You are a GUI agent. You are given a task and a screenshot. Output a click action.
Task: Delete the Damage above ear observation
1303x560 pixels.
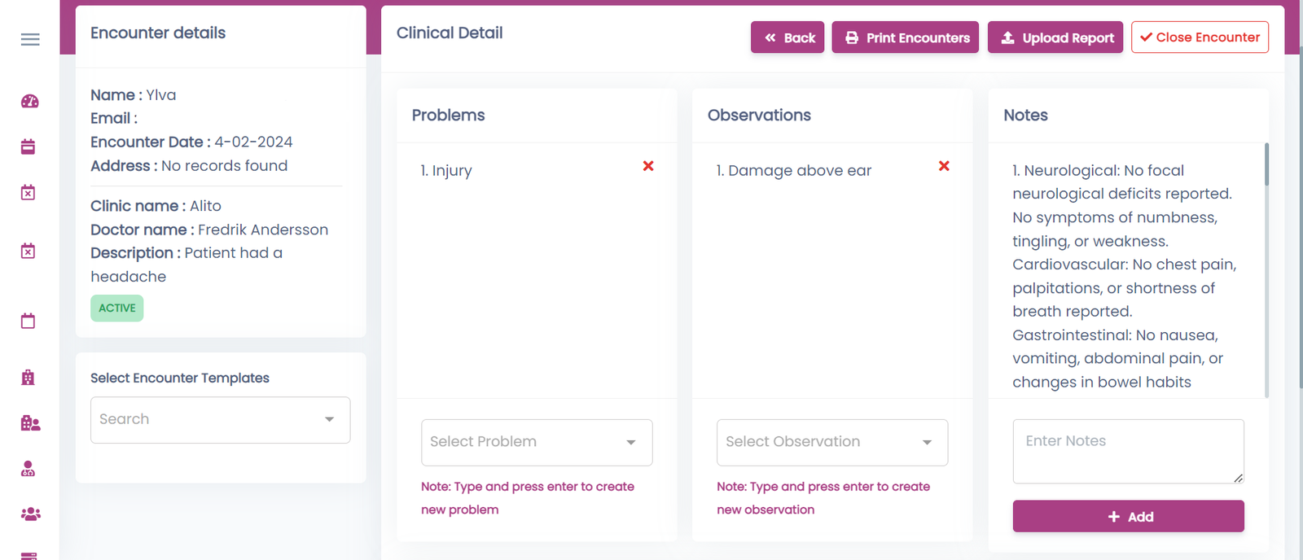tap(944, 166)
